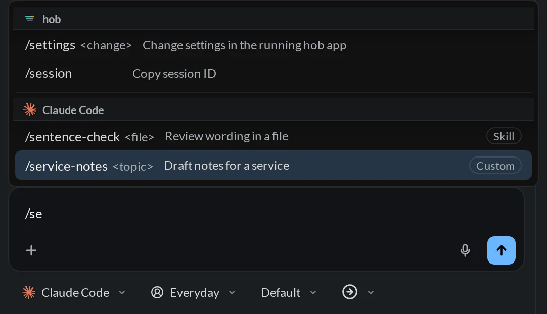Click the <file> argument hint

click(140, 137)
